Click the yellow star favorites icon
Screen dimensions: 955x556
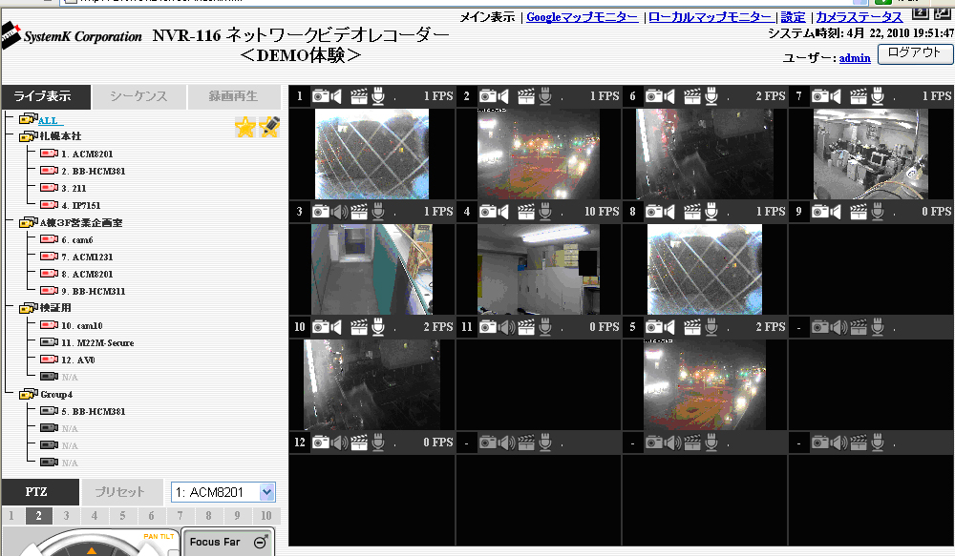245,127
